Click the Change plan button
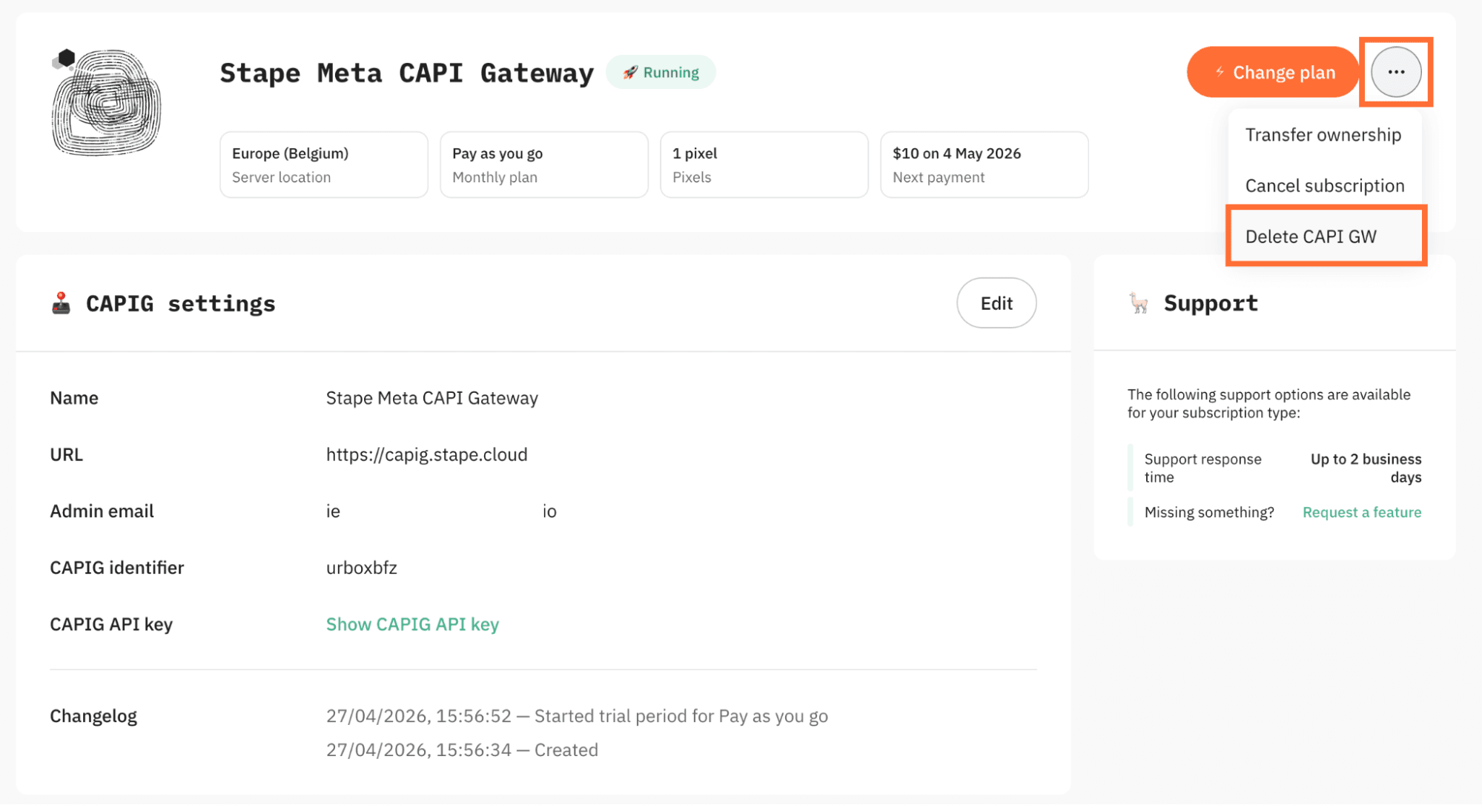 [x=1273, y=72]
